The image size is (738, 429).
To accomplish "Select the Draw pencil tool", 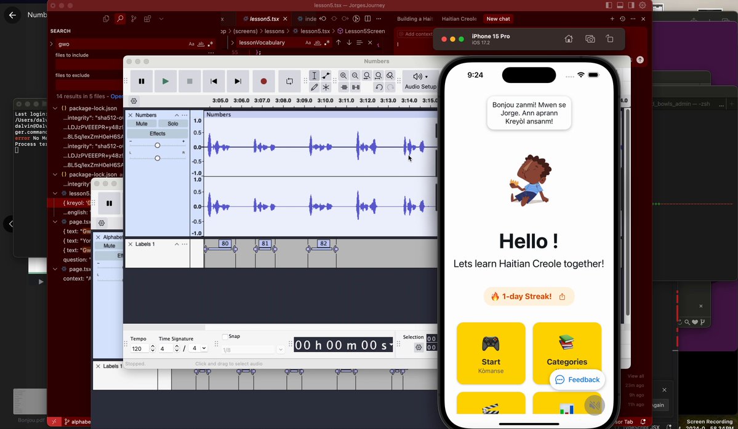I will click(x=315, y=87).
